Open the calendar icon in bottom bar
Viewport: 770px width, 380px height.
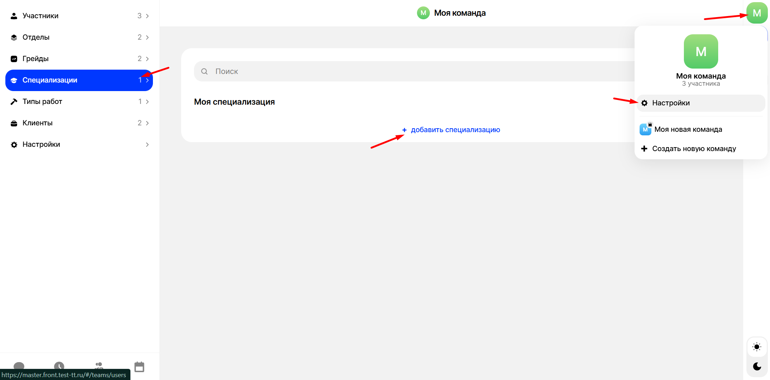(x=139, y=366)
